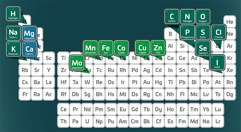Select the Carbon element tile
Screen dimensions: 241x132
(x=172, y=17)
